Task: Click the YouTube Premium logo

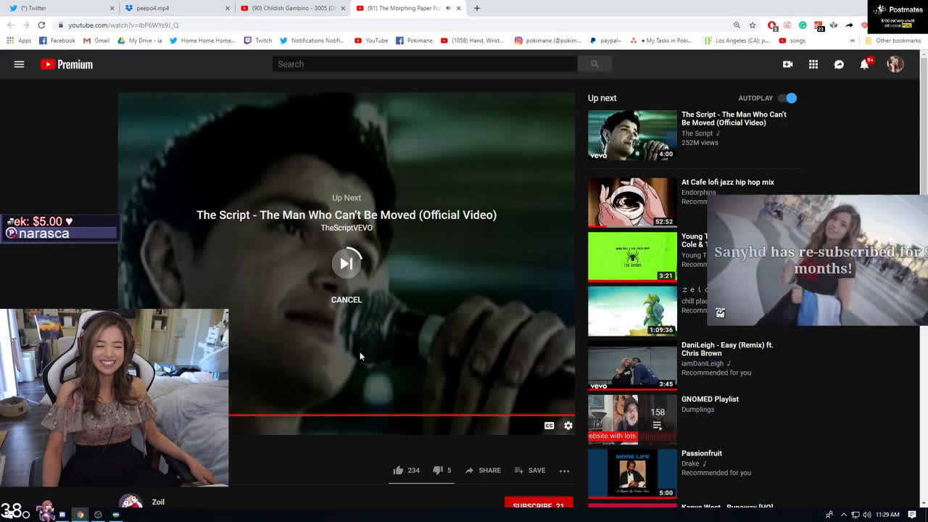Action: [67, 65]
